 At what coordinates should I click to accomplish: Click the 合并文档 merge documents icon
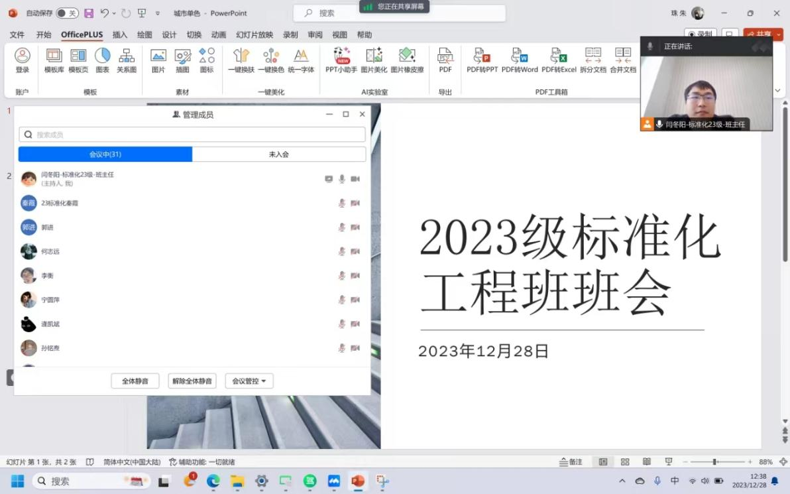point(622,60)
